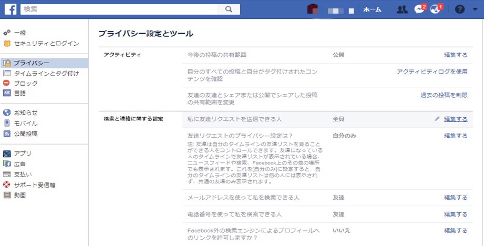Click the lifebuoy icon beside サポート受信箱
This screenshot has height=246, width=484.
pos(6,184)
